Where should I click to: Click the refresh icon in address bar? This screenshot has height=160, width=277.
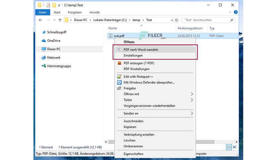[x=177, y=20]
